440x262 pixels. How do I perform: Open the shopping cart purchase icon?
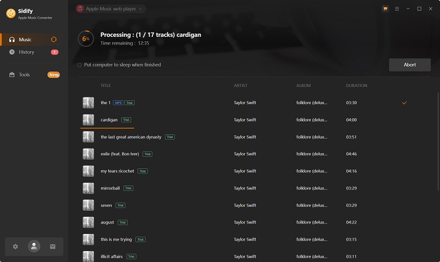click(x=386, y=9)
